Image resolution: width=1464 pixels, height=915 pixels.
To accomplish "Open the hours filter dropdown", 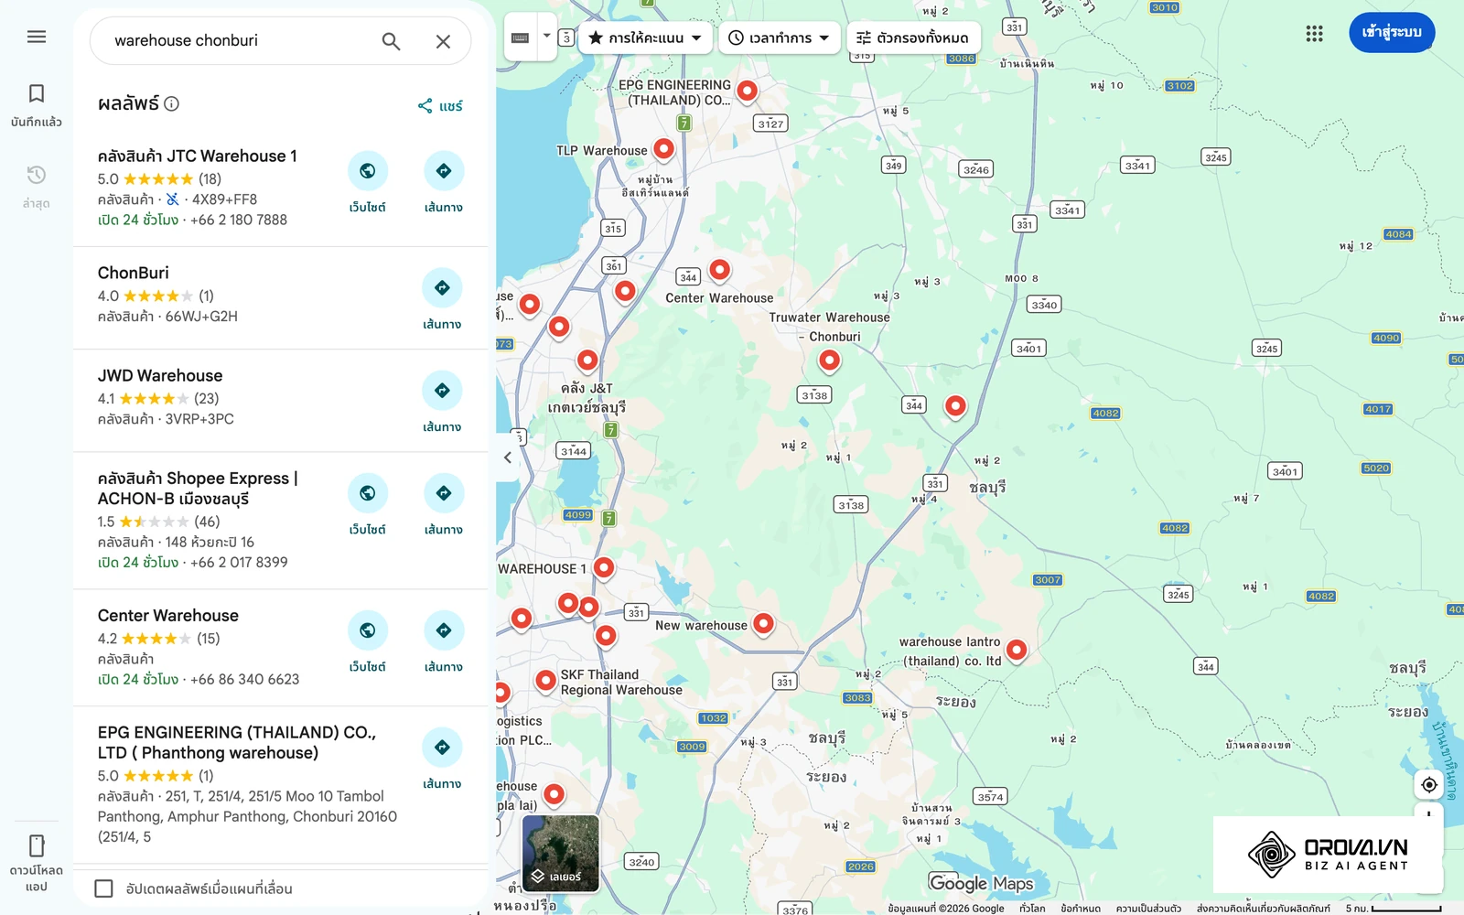I will (x=780, y=38).
